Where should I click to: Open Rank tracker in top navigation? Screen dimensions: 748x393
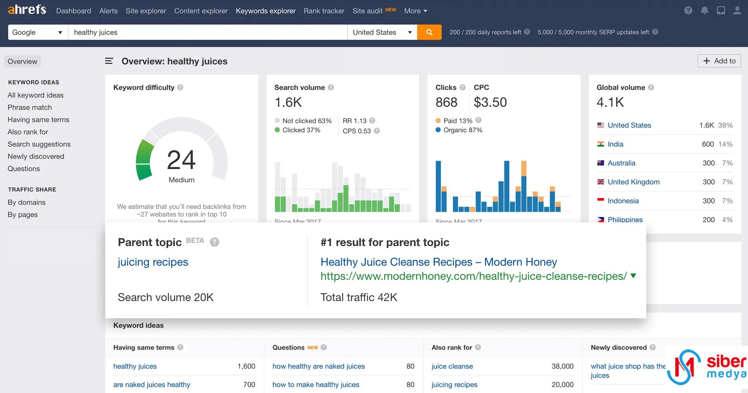(324, 11)
